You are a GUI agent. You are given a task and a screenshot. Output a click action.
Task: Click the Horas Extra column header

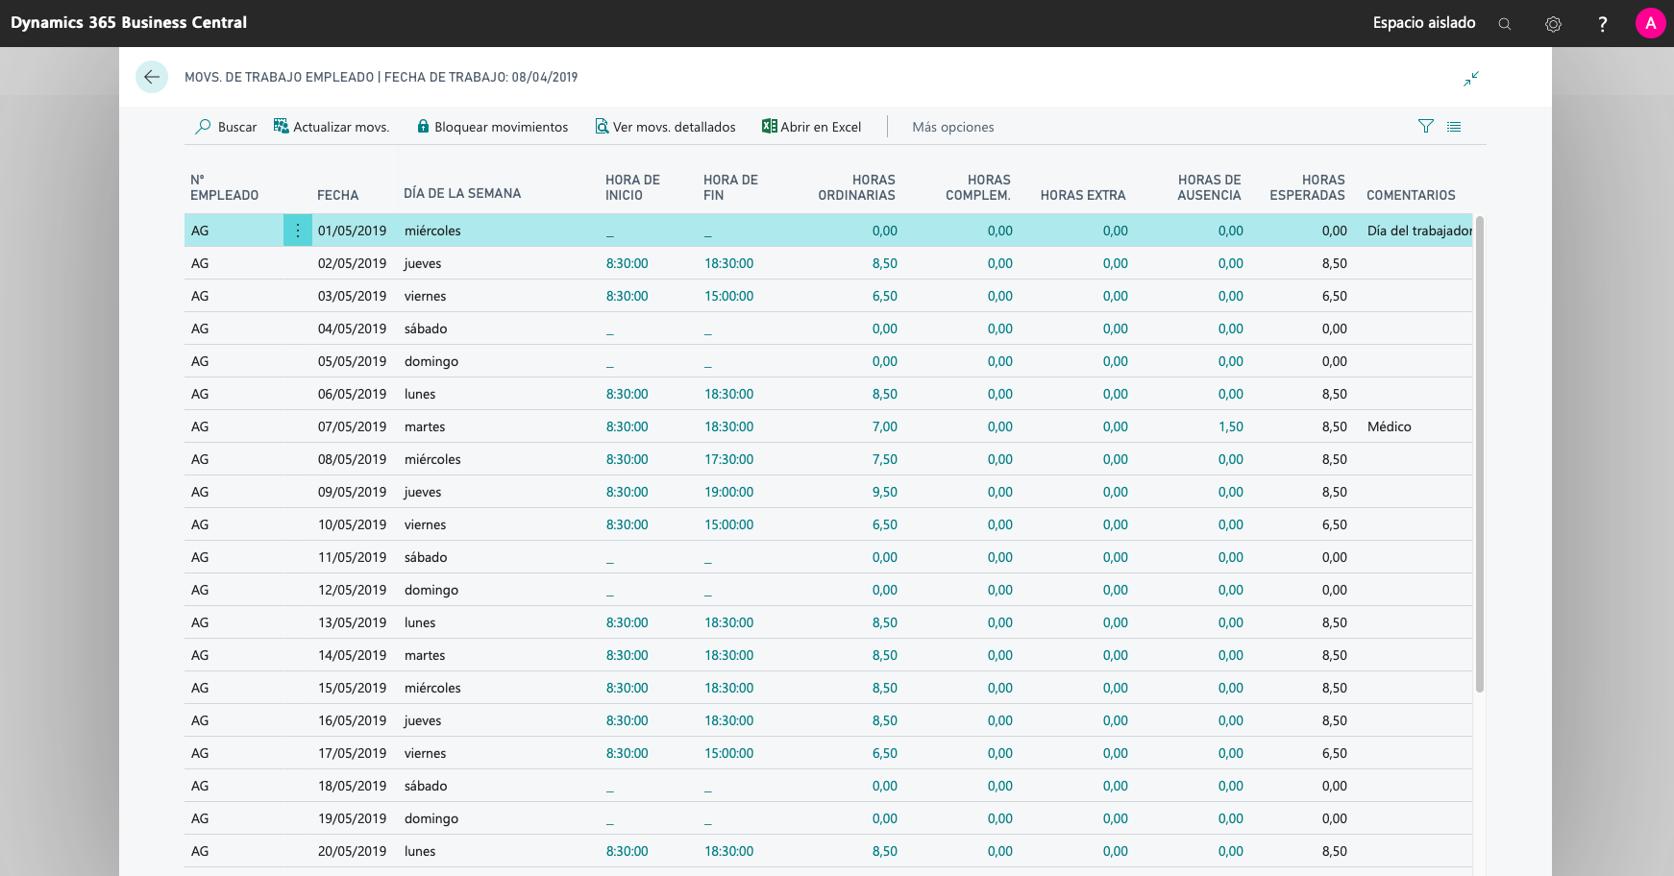pyautogui.click(x=1082, y=195)
